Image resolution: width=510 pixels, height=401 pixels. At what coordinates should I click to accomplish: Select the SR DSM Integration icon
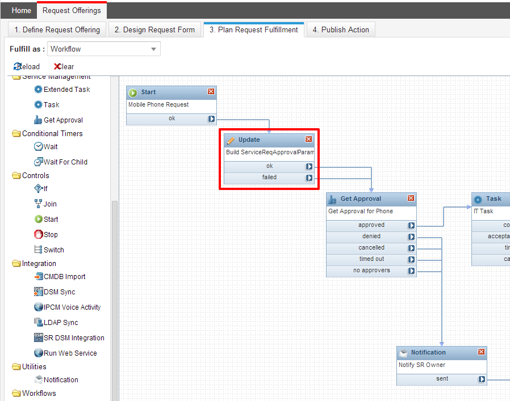click(x=69, y=337)
